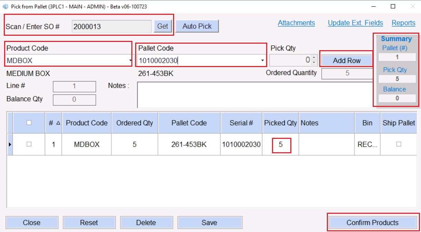
Task: Click the Get button next to SO number
Action: (x=163, y=26)
